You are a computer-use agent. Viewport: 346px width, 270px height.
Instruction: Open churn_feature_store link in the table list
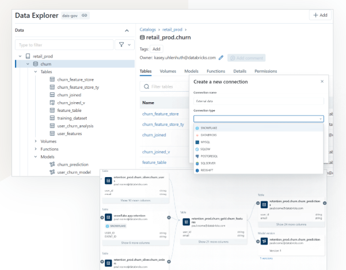[x=161, y=114]
